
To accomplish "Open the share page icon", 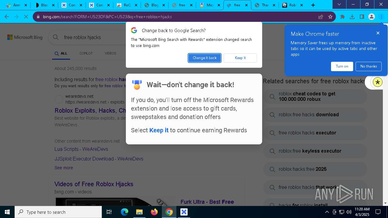I will coord(321,17).
